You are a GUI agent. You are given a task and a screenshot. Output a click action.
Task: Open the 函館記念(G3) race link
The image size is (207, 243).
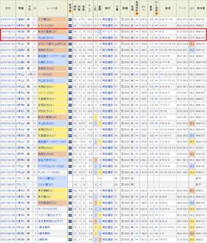pos(46,69)
